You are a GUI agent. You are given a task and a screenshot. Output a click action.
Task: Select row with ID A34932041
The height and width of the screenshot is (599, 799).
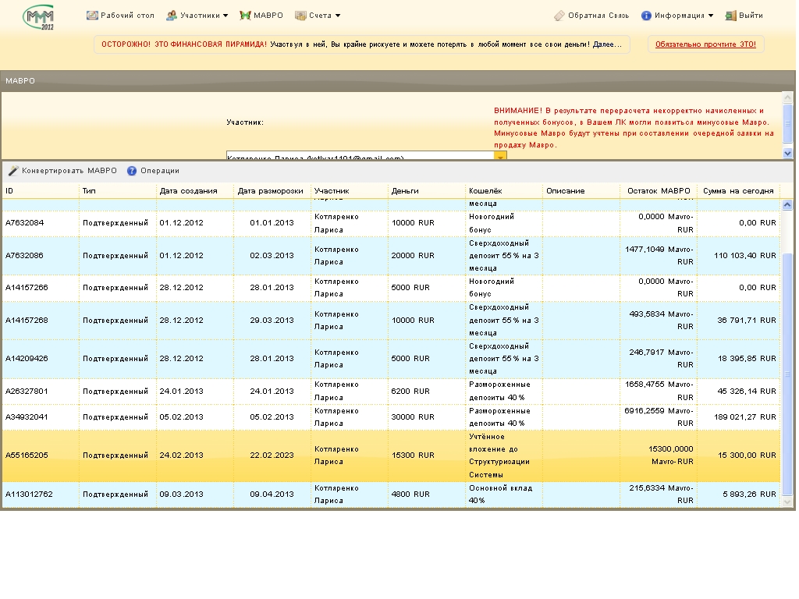pyautogui.click(x=391, y=417)
